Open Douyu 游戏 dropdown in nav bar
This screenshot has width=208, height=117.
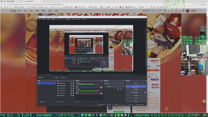click(50, 11)
